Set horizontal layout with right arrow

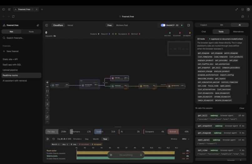[x=47, y=104]
